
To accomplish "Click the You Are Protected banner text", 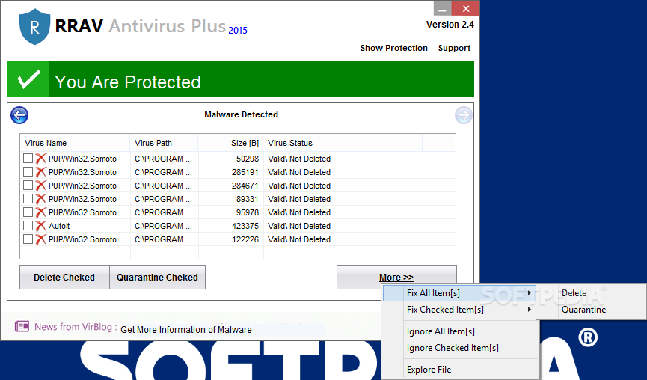I will click(128, 82).
